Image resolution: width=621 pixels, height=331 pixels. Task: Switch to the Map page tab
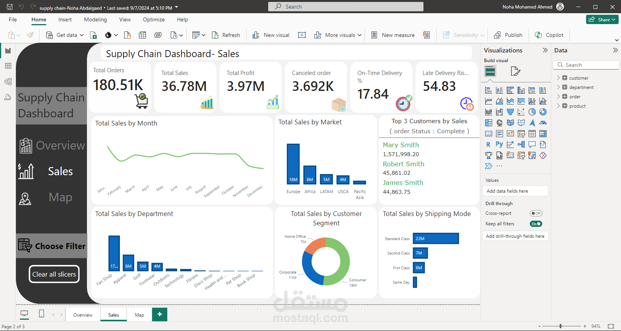pyautogui.click(x=139, y=315)
